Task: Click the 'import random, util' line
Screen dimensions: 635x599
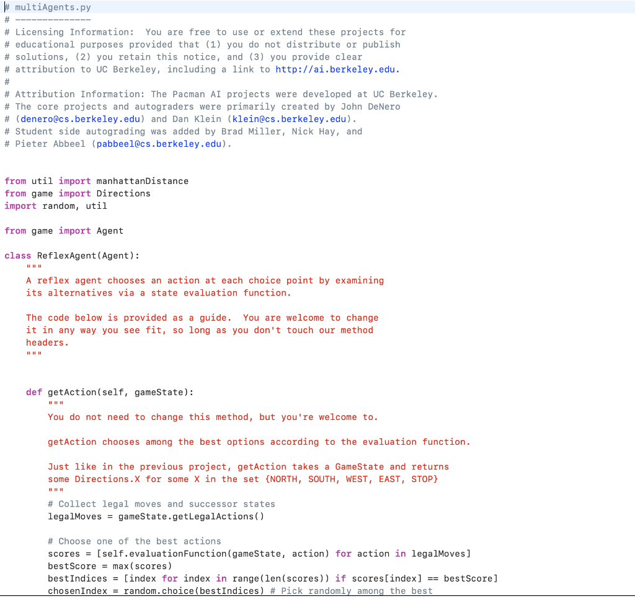Action: click(56, 206)
